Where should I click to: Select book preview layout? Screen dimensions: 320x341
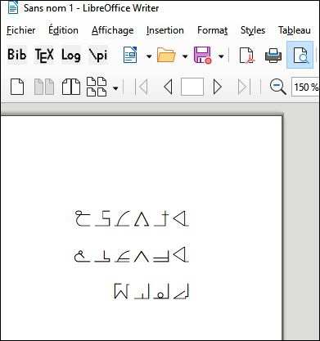(71, 87)
